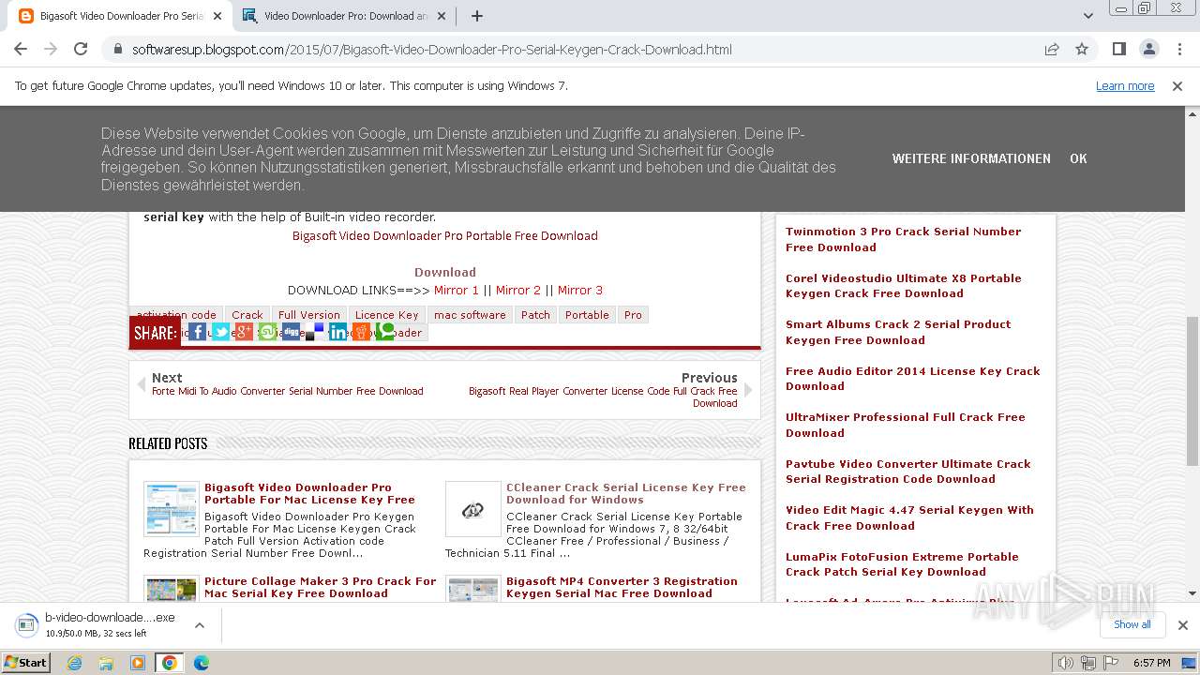The height and width of the screenshot is (675, 1200).
Task: Share the post on Google Plus
Action: (244, 332)
